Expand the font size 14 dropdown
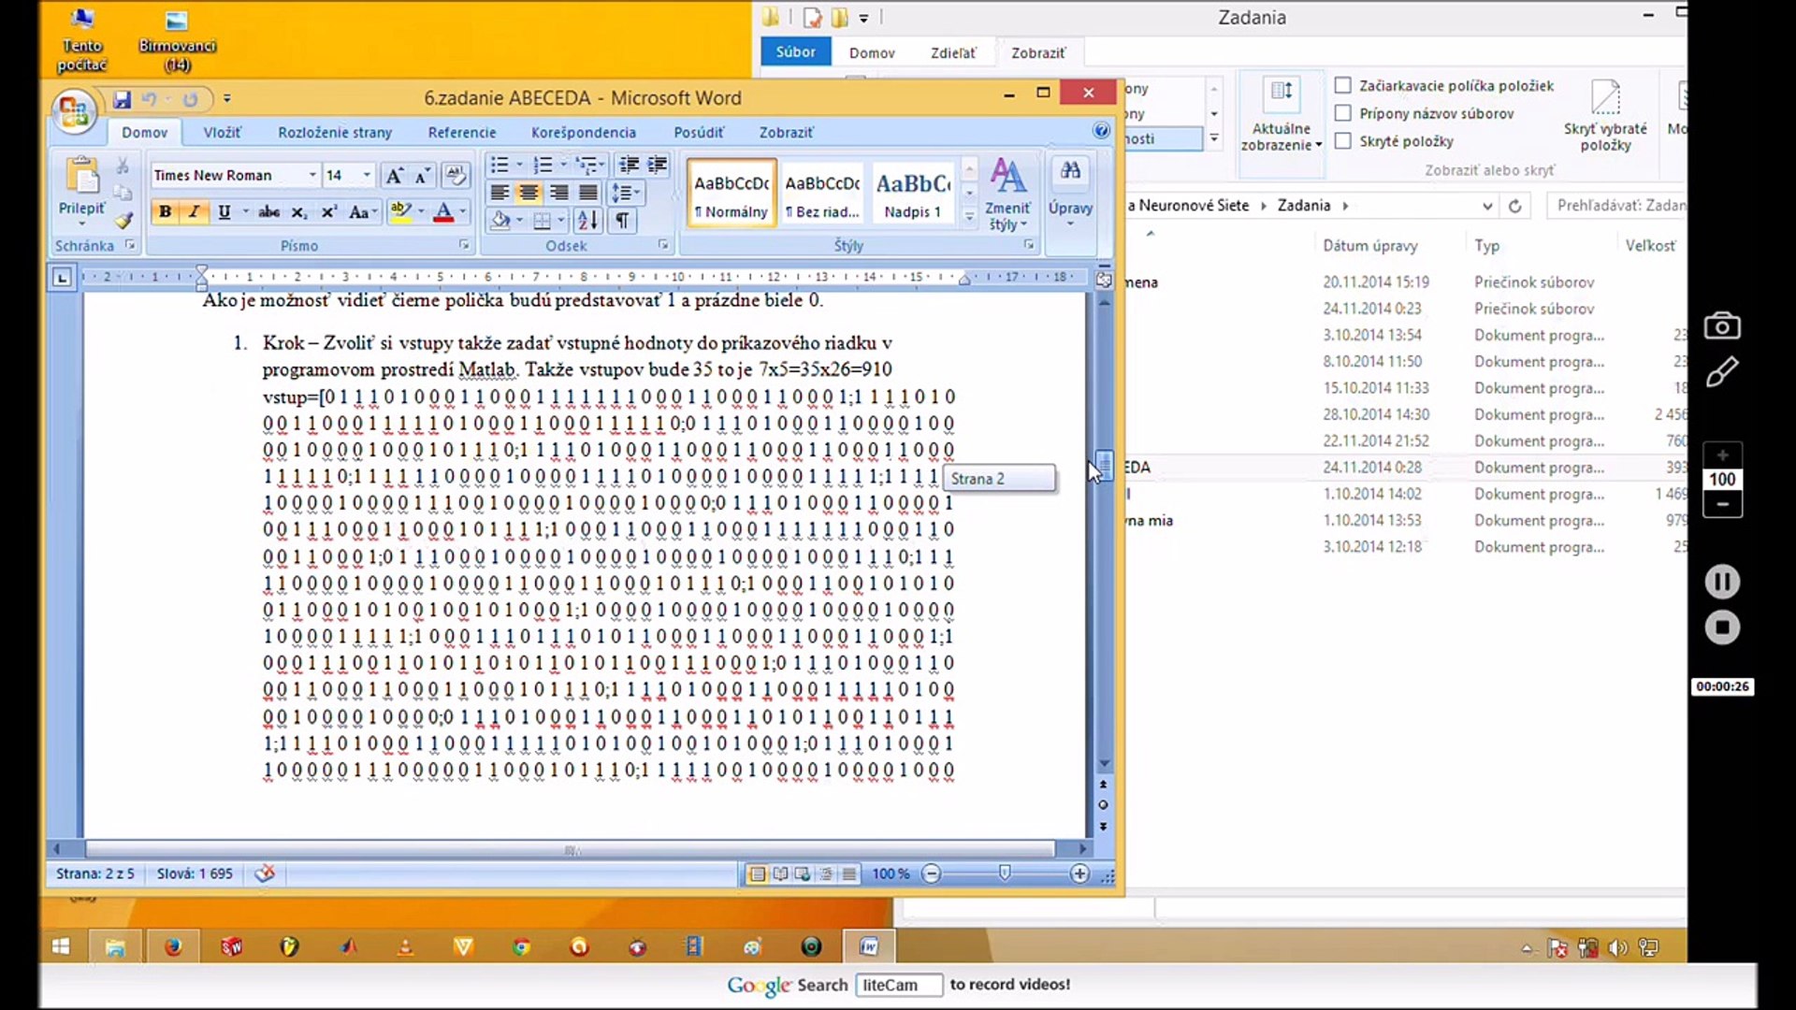 pos(367,175)
